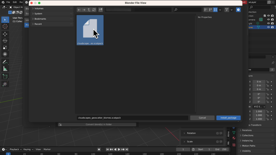Play the animation forward
The width and height of the screenshot is (276, 155).
pos(119,149)
